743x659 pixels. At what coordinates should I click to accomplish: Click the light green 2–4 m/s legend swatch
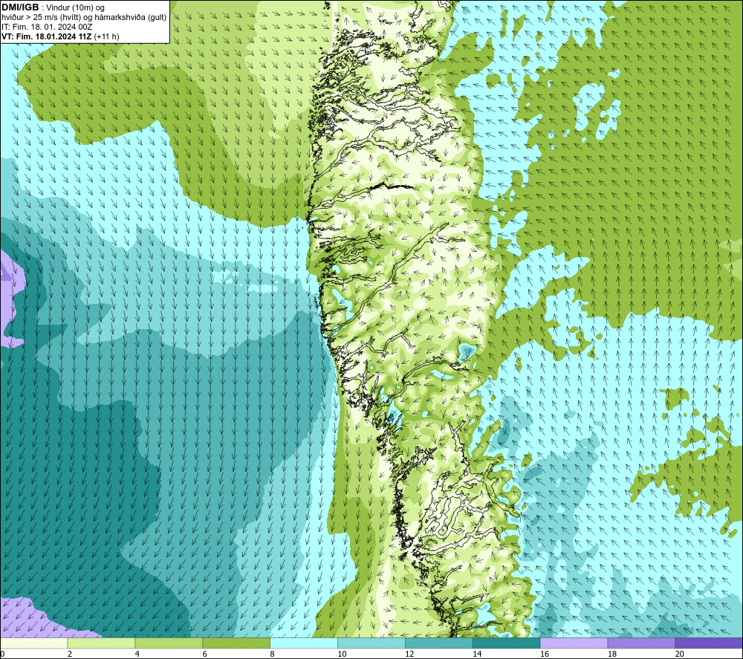[101, 643]
